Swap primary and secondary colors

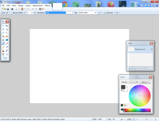click(126, 86)
